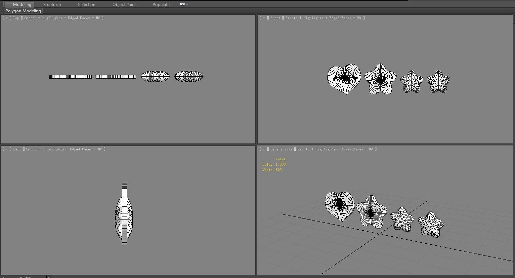
Task: Open the [+] general menu of Left viewport
Action: point(7,149)
